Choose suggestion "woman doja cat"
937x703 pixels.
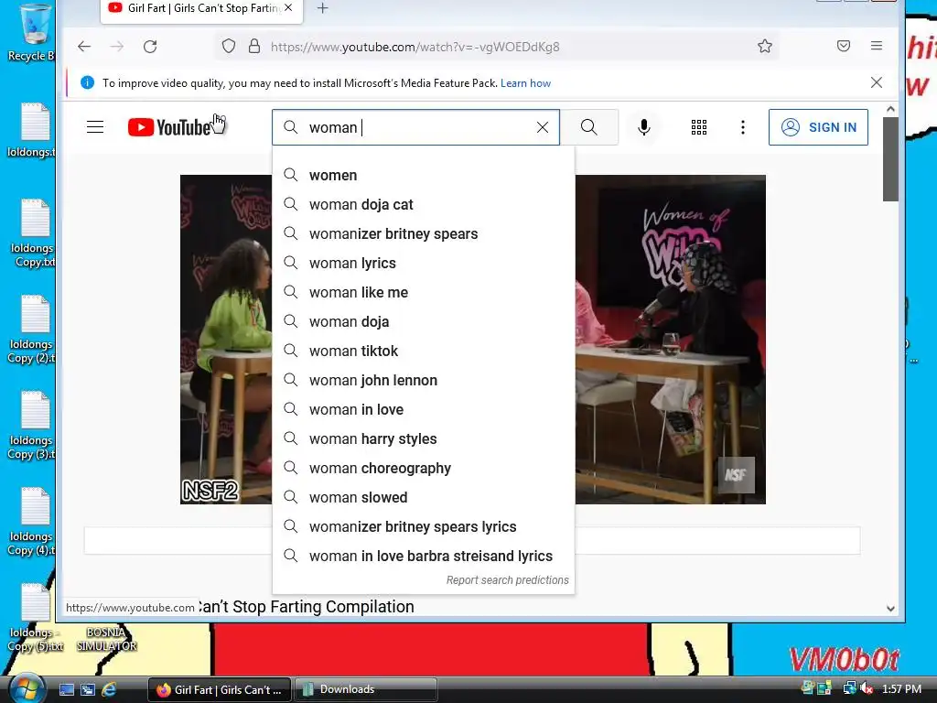(x=423, y=204)
